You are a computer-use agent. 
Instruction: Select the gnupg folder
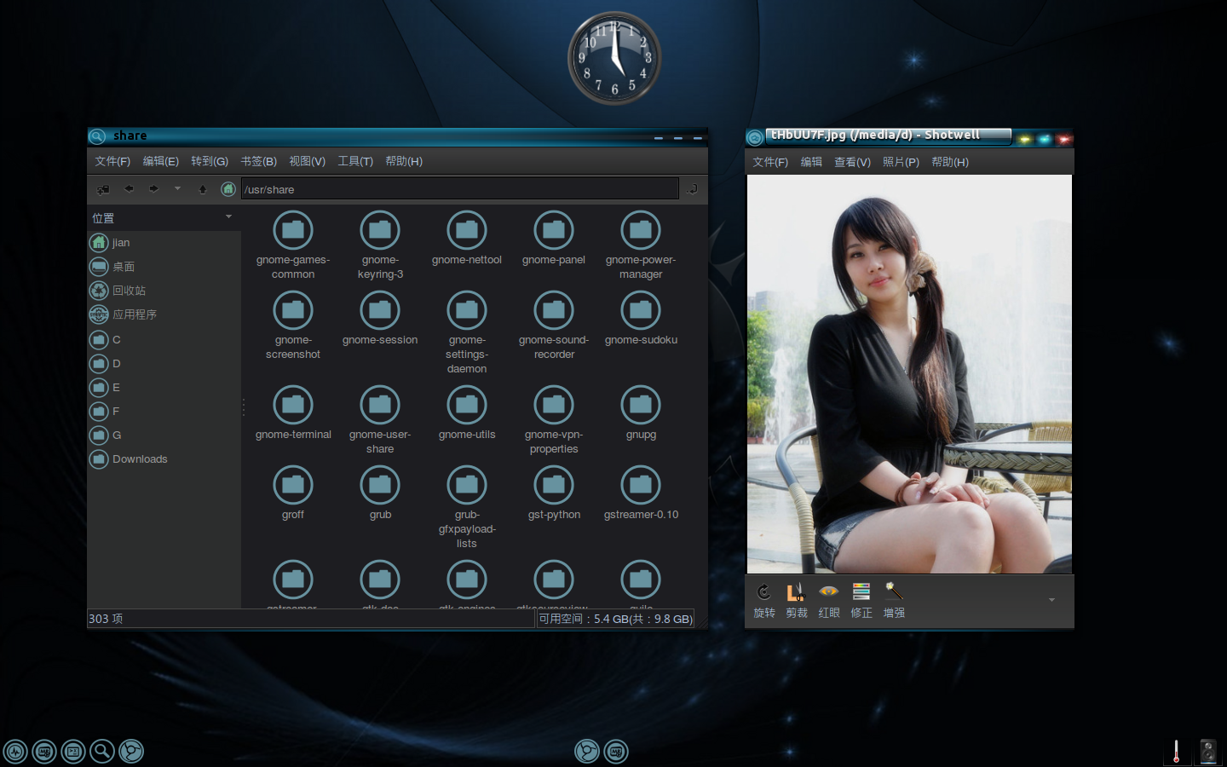(641, 413)
